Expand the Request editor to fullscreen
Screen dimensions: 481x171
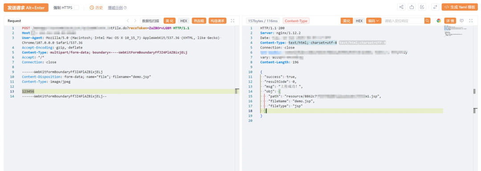tap(232, 21)
